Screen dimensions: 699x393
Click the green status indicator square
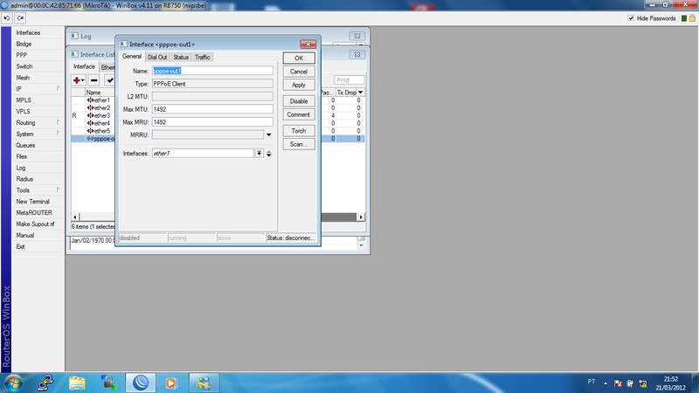pyautogui.click(x=684, y=18)
